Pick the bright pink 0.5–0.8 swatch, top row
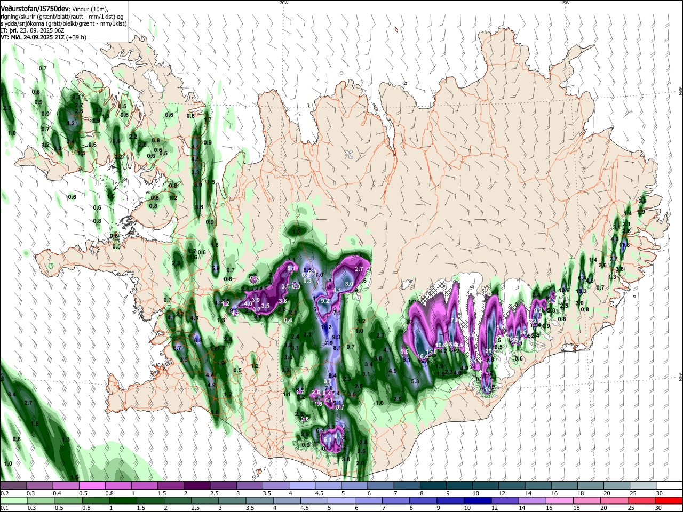Screen dimensions: 683x512 (x=92, y=486)
